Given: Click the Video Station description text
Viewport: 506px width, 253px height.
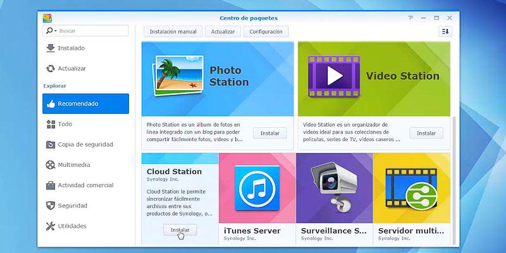Looking at the screenshot, I should click(x=352, y=132).
